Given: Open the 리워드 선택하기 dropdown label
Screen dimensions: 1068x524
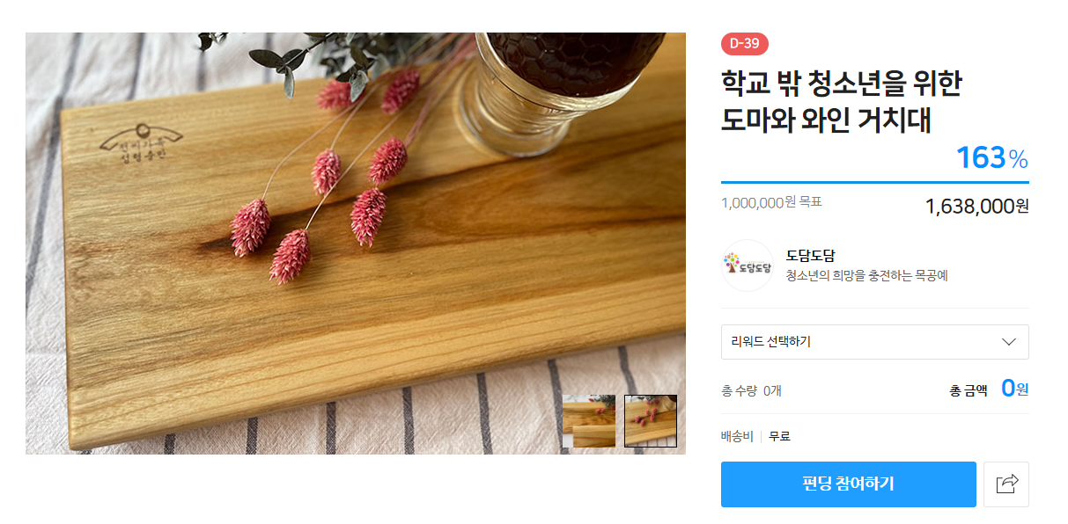Looking at the screenshot, I should (x=771, y=342).
